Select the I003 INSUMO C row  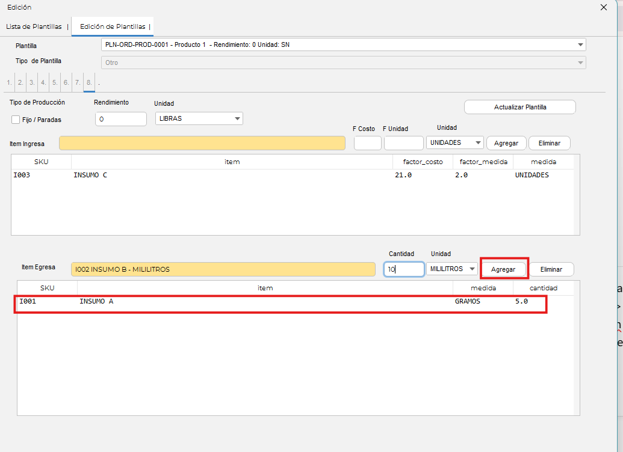tap(241, 175)
